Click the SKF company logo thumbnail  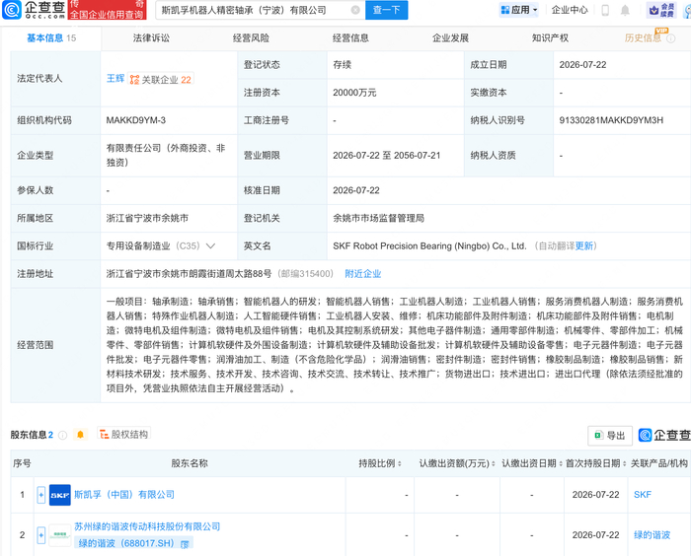tap(60, 495)
